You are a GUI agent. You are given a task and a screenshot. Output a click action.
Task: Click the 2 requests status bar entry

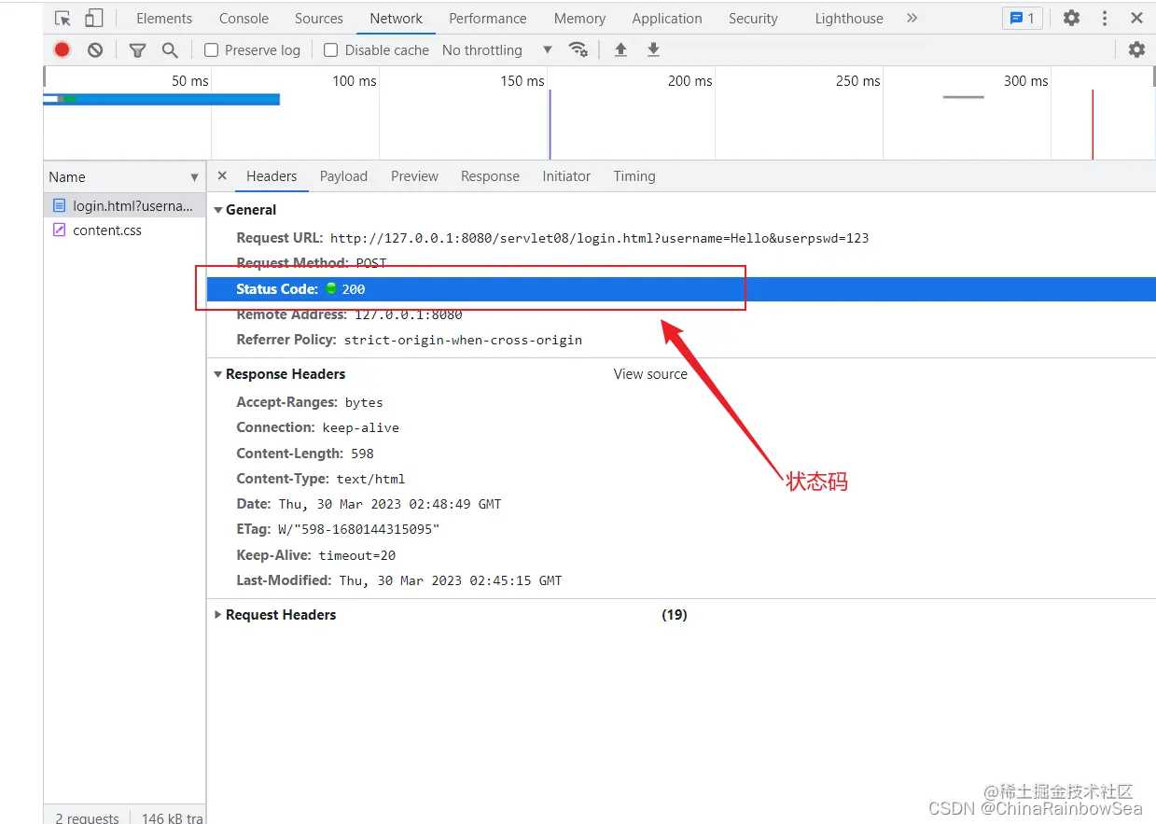click(x=87, y=818)
